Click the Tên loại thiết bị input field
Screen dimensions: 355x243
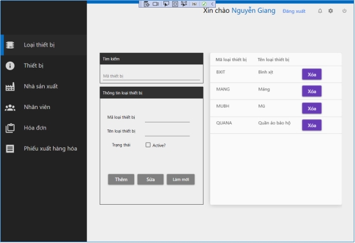167,133
